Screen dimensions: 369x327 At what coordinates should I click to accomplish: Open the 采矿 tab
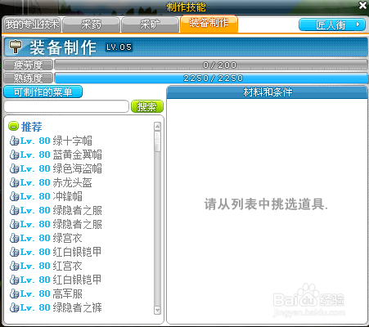tap(150, 25)
